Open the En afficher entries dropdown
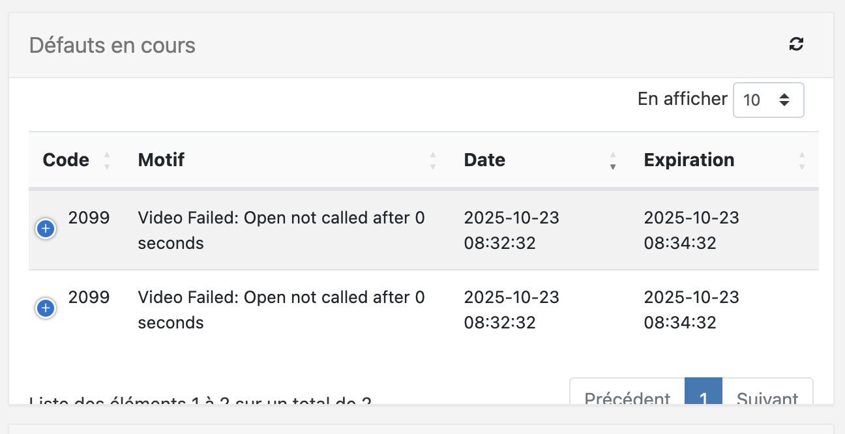 coord(768,100)
